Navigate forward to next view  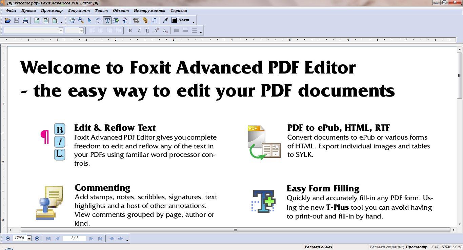(x=120, y=238)
